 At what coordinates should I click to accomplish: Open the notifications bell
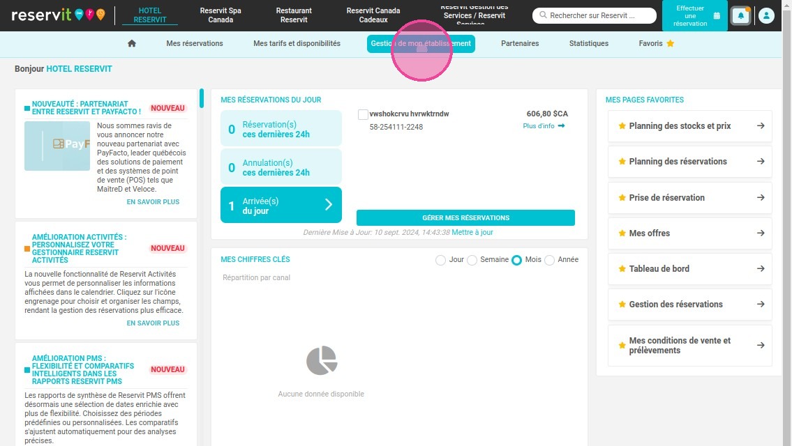point(740,15)
